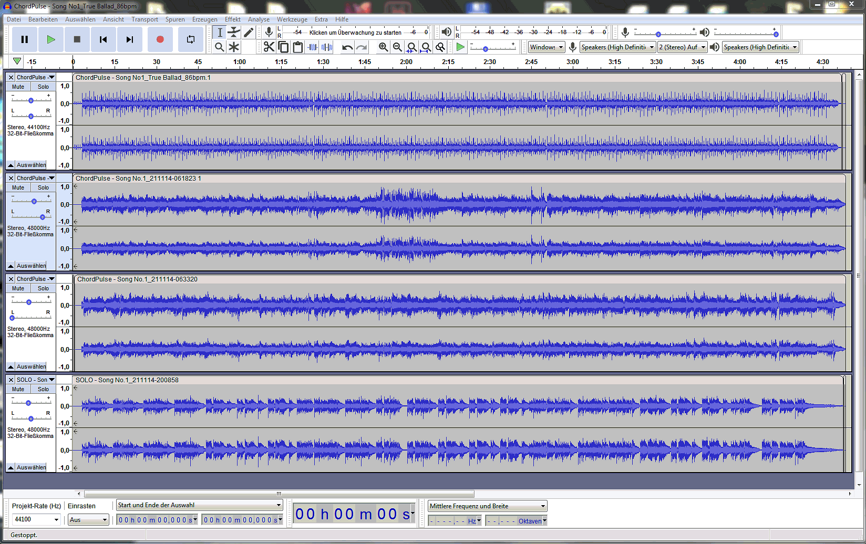
Task: Mute the first ChordPulse True Ballad track
Action: coord(18,87)
